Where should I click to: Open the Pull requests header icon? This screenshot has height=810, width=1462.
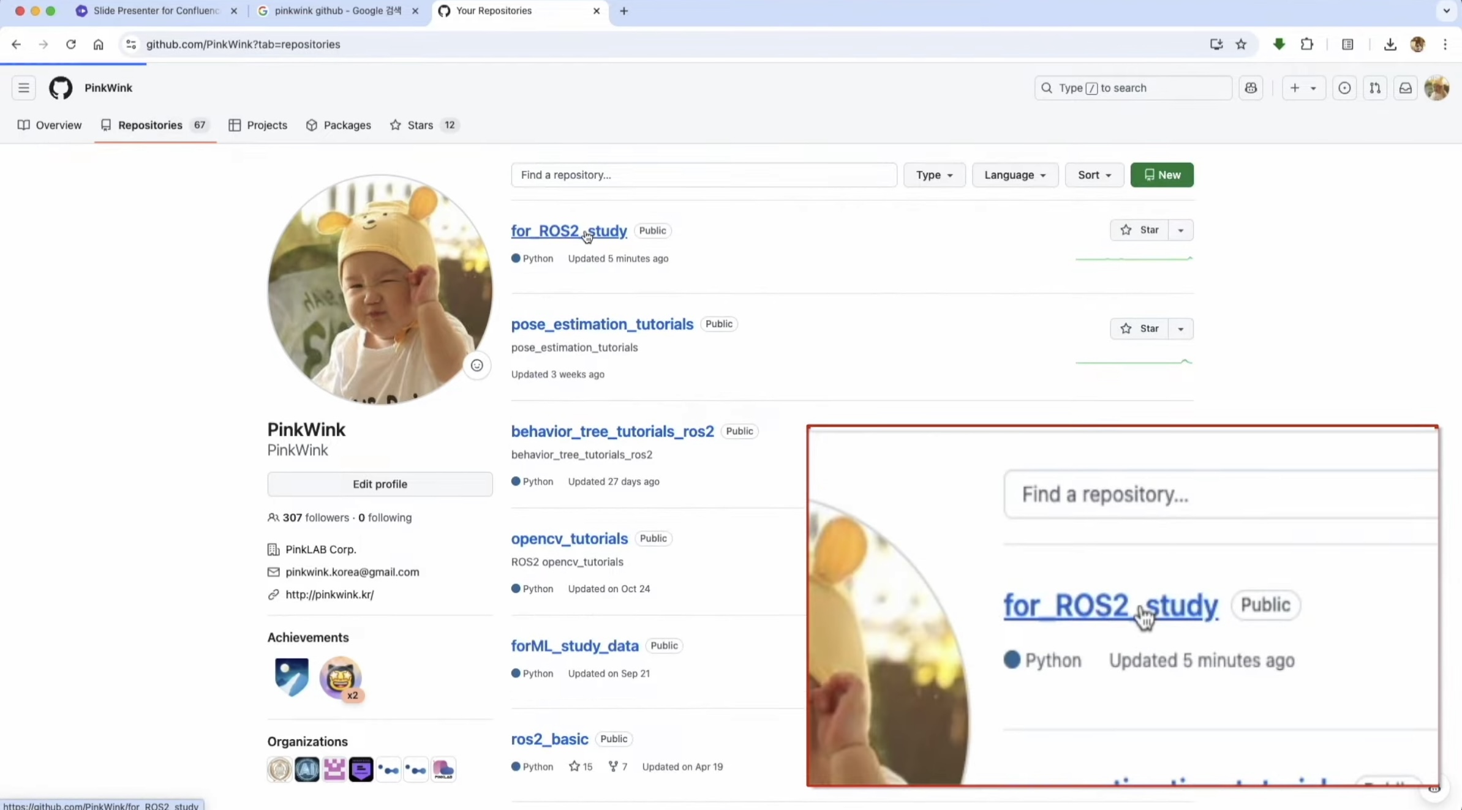(x=1374, y=88)
